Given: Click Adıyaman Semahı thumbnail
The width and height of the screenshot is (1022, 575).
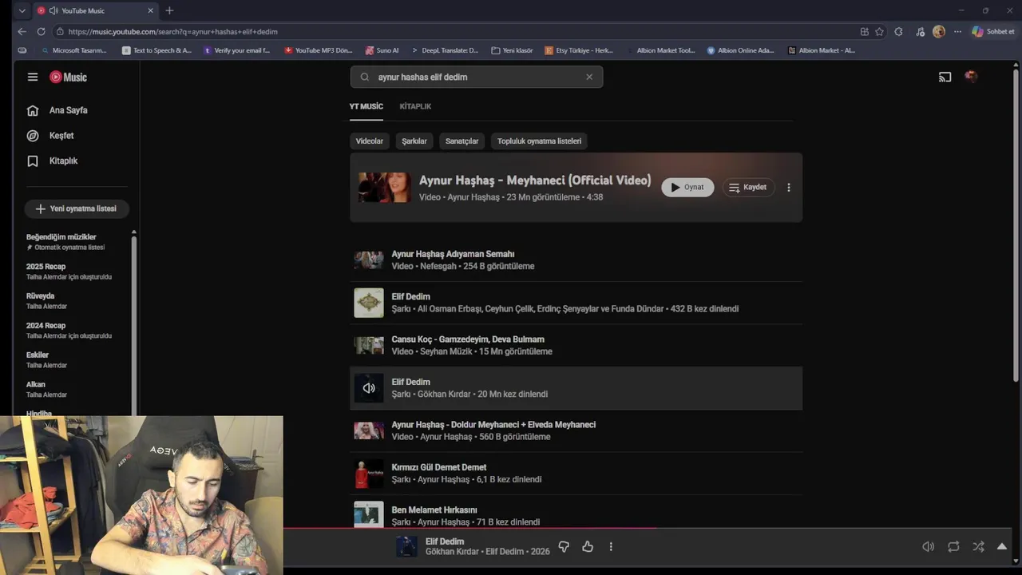Looking at the screenshot, I should point(369,260).
